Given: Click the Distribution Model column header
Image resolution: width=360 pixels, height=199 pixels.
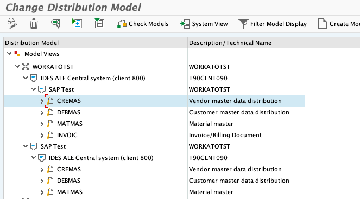Looking at the screenshot, I should coord(96,43).
